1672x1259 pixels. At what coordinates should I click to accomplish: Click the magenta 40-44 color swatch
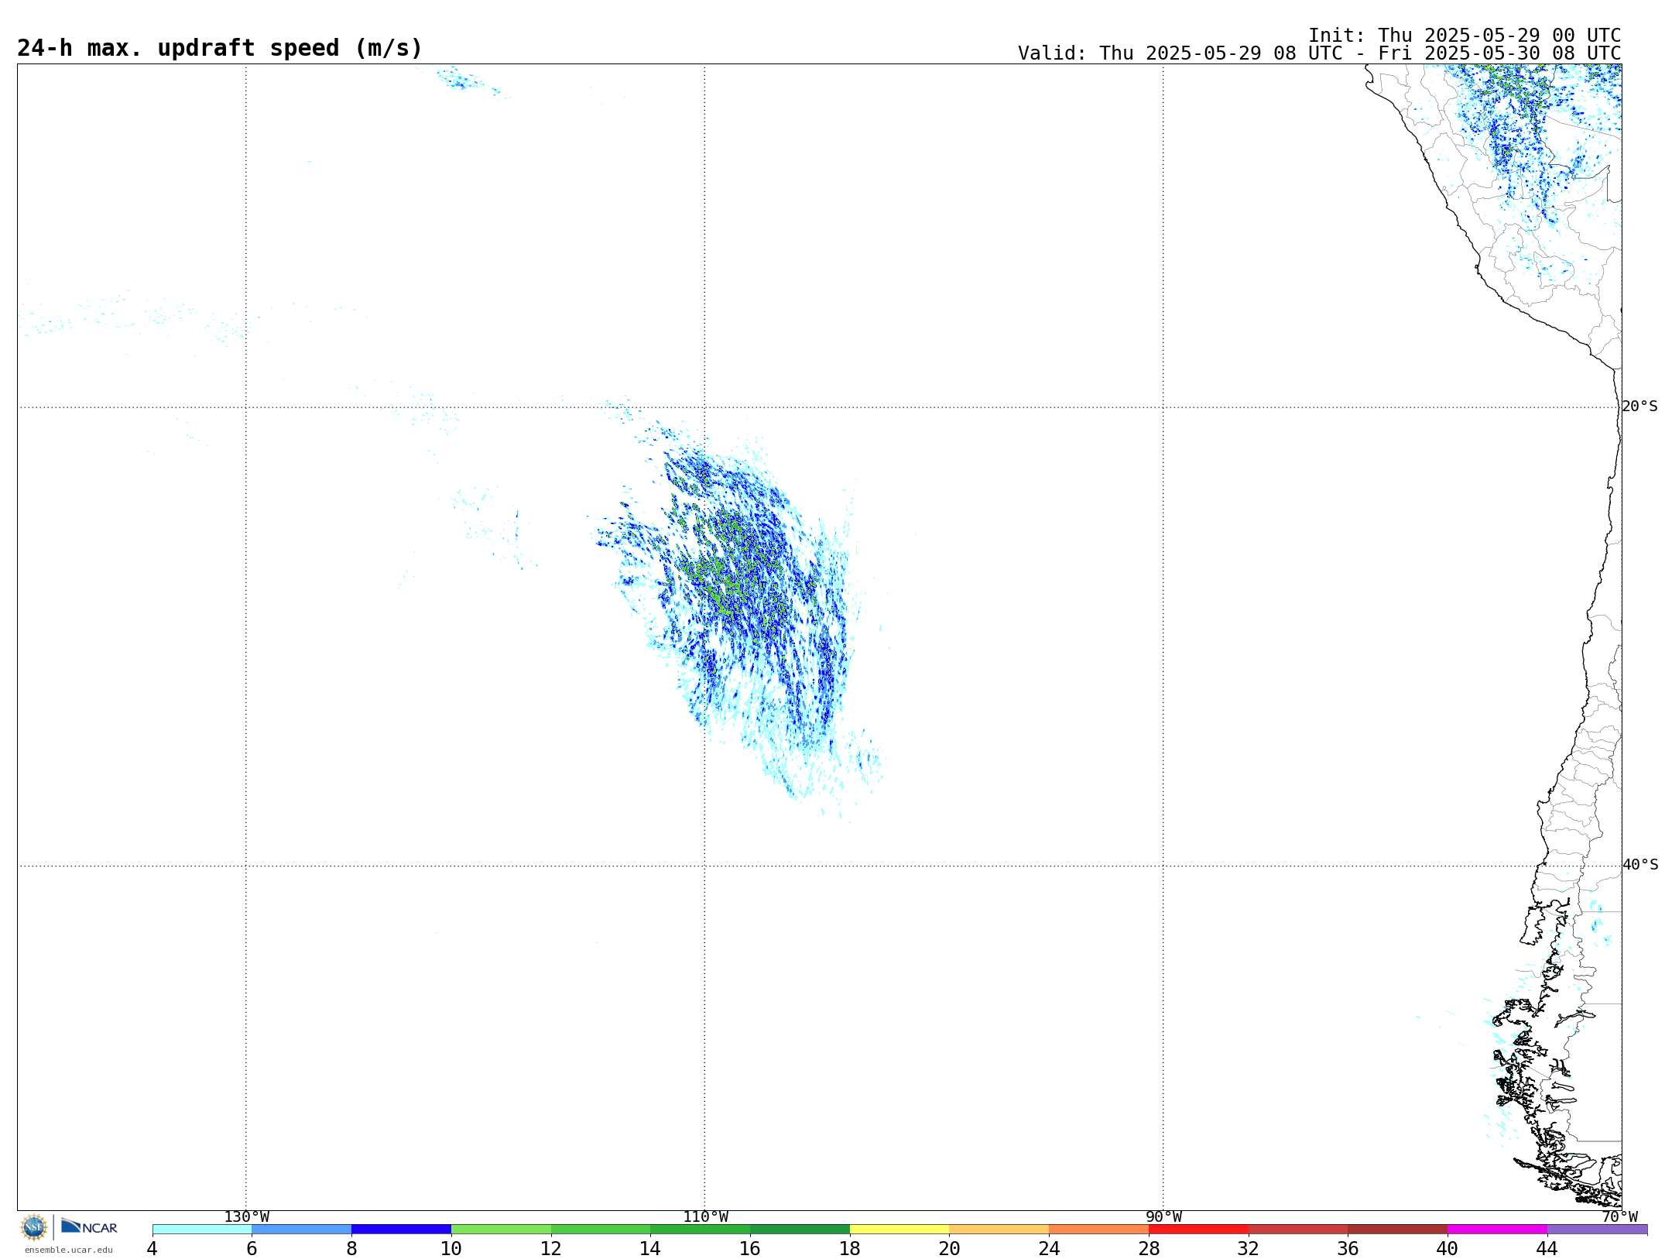[x=1498, y=1230]
